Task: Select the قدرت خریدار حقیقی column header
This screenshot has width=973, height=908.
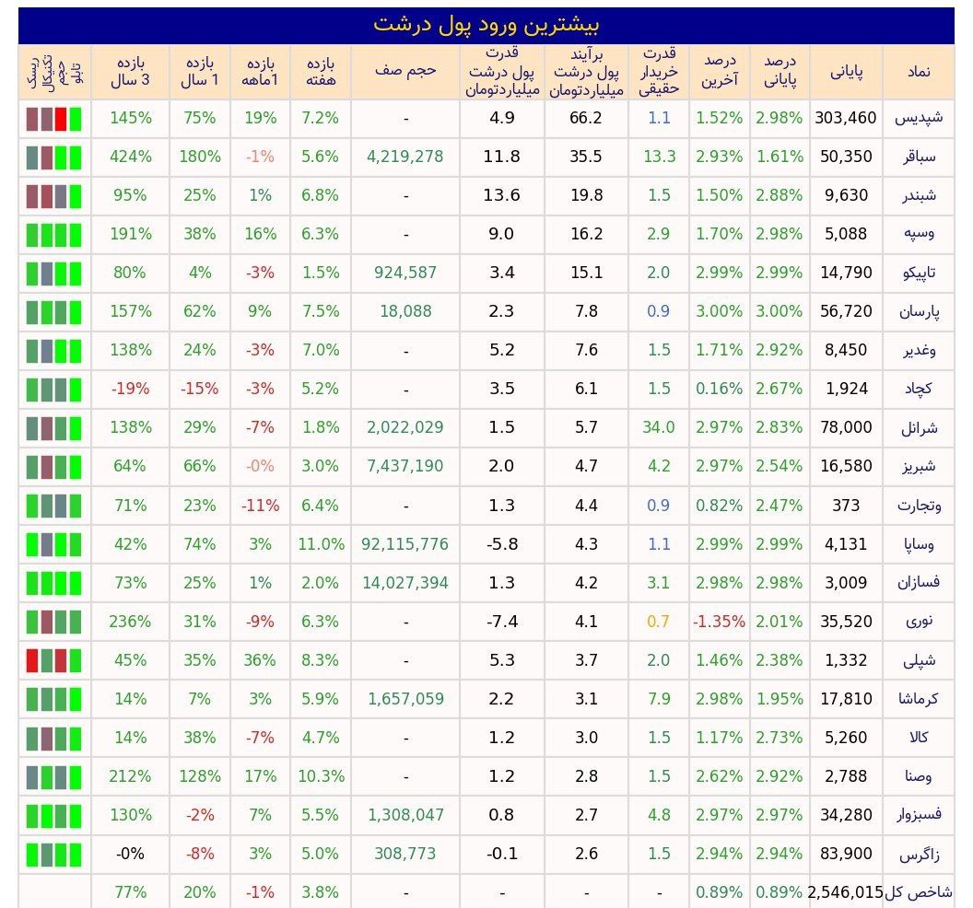Action: point(659,71)
